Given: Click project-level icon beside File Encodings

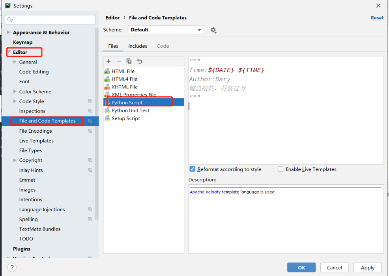Looking at the screenshot, I should pos(90,131).
